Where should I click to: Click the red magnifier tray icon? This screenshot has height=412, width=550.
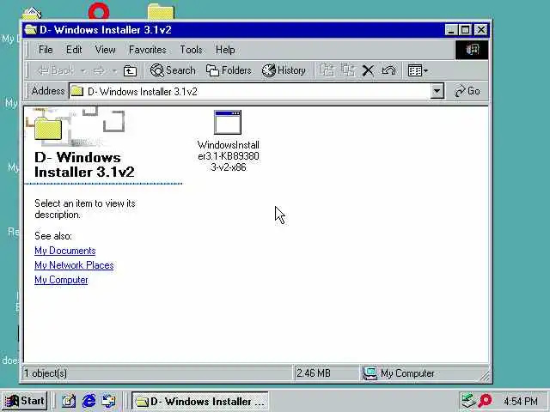point(486,401)
